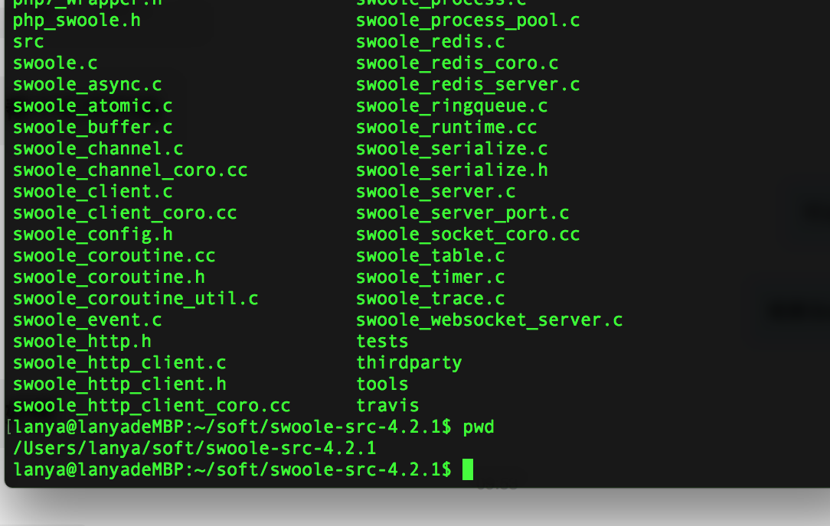Click the swoole_table.c listing entry
830x526 pixels.
click(x=430, y=256)
